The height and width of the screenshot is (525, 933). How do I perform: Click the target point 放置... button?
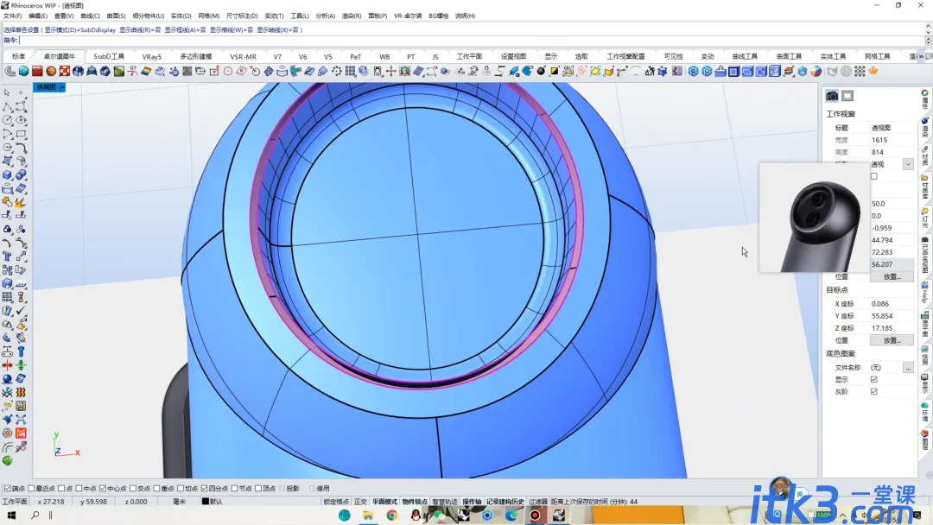pyautogui.click(x=892, y=341)
